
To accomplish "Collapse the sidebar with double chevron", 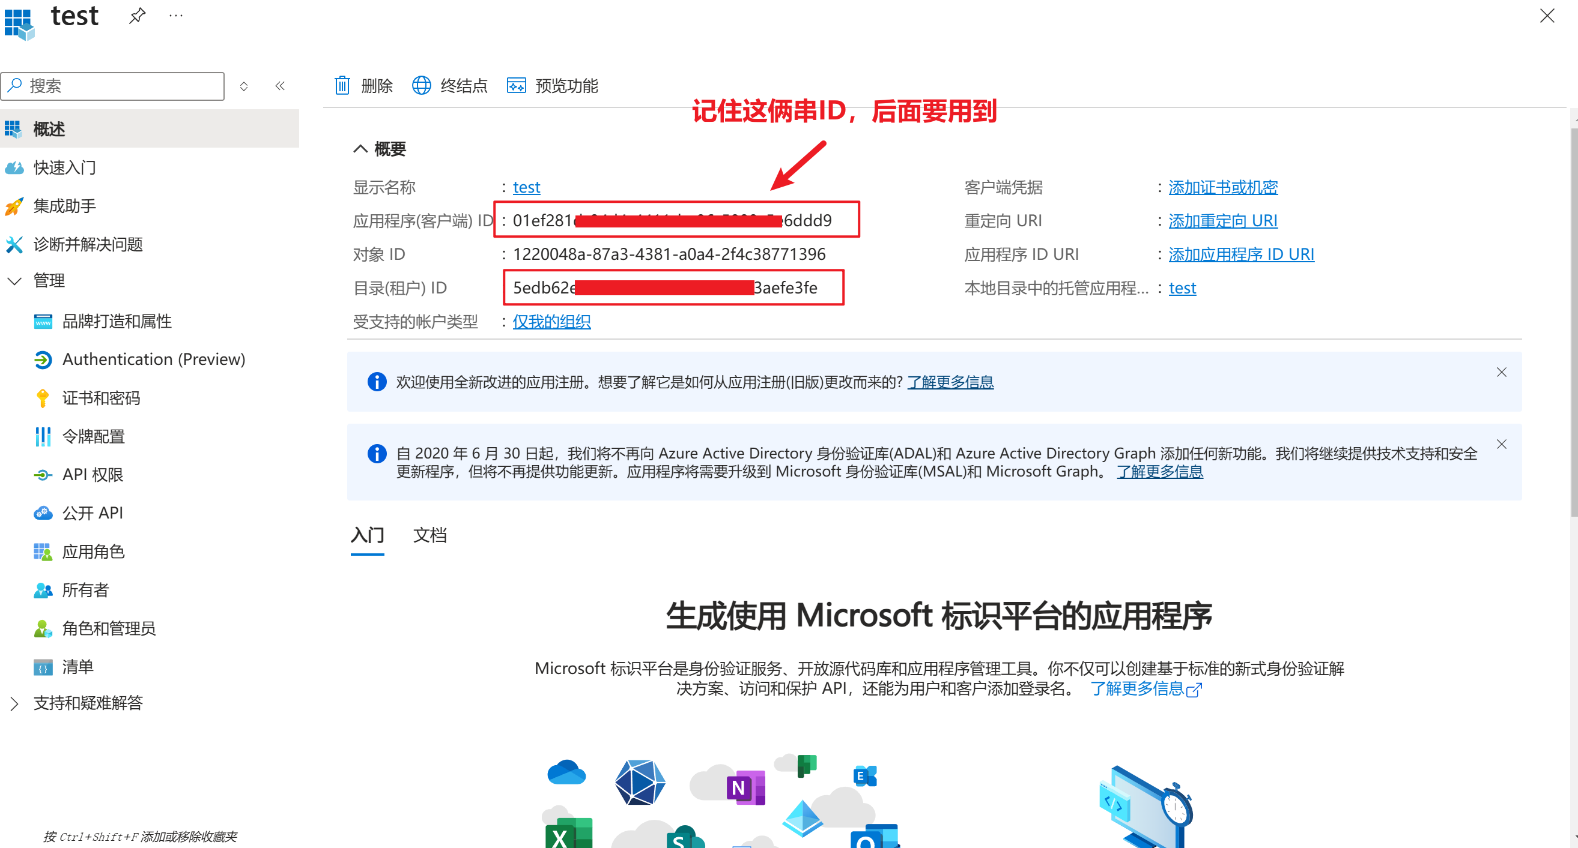I will (280, 86).
